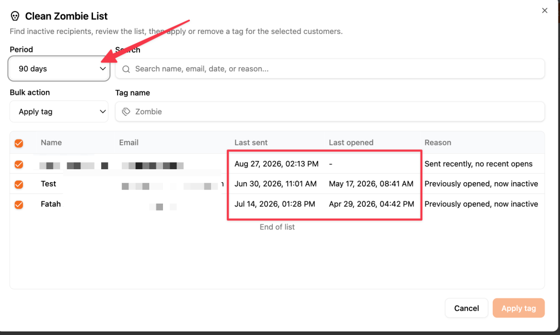Open the Bulk action dropdown
This screenshot has height=335, width=560.
click(59, 112)
